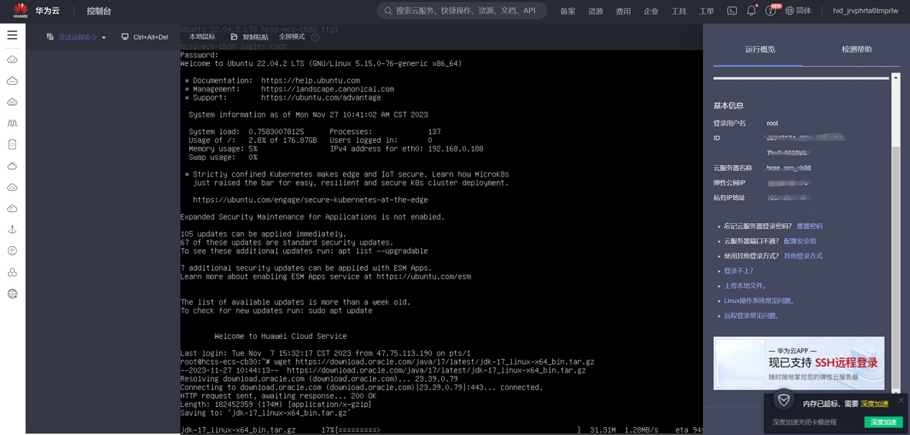Screen dimensions: 910x435
Task: Click the help circle beside 全屏模式
Action: 315,37
